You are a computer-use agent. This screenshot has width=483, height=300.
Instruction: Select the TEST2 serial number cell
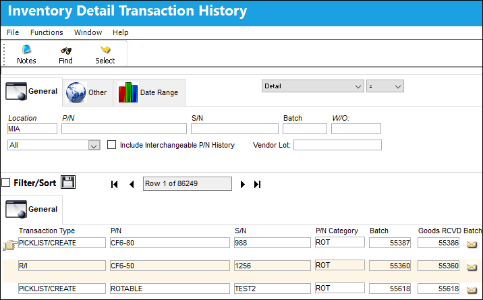(x=273, y=289)
